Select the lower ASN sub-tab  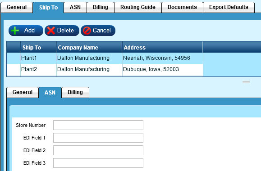(x=50, y=93)
